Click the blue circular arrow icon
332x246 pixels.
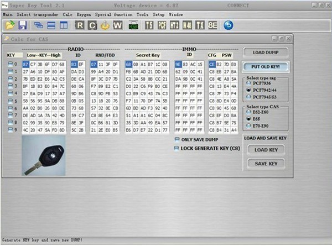click(228, 25)
